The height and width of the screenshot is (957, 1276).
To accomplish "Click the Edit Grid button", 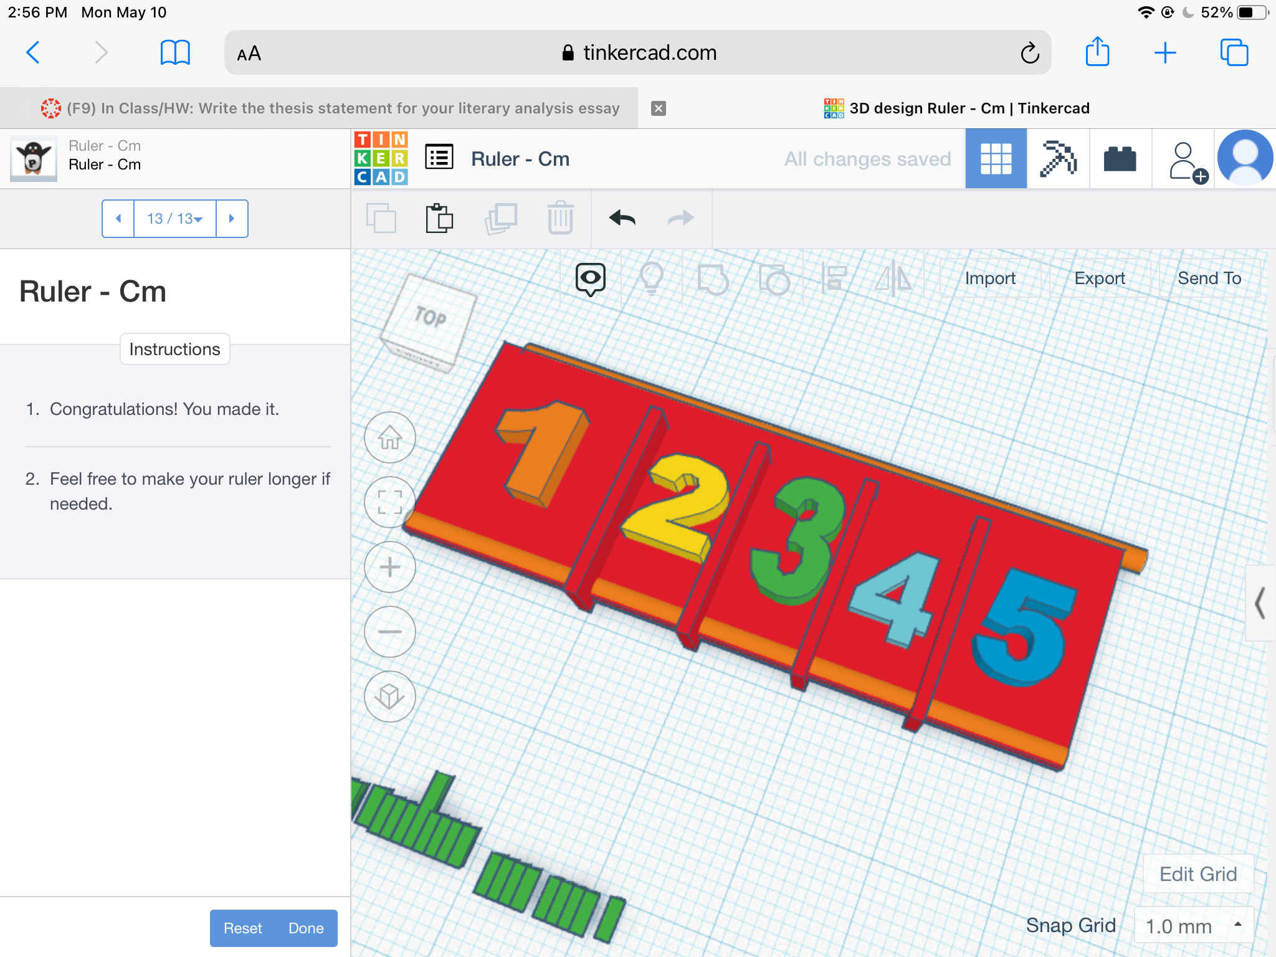I will (x=1198, y=874).
